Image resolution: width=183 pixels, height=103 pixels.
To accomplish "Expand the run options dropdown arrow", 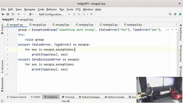I will coord(87,14).
